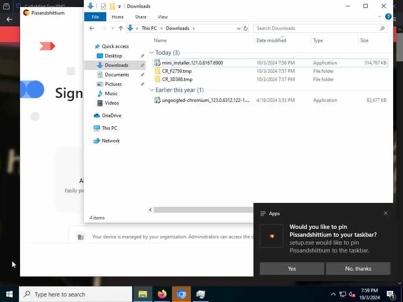Click the Downloads title bar folder icon
403x302 pixels.
[x=91, y=6]
